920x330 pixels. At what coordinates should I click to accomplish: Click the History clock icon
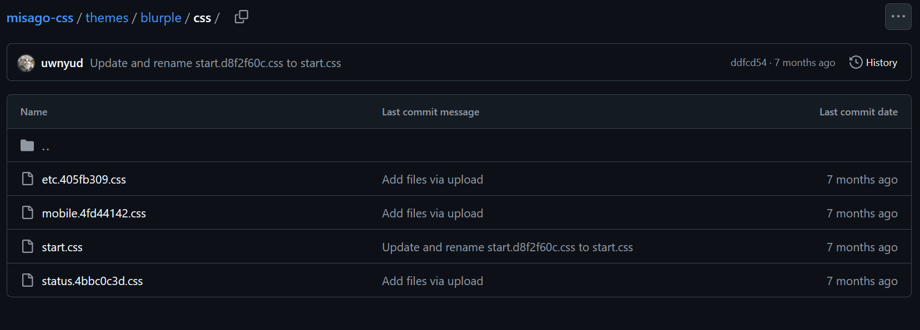click(856, 63)
